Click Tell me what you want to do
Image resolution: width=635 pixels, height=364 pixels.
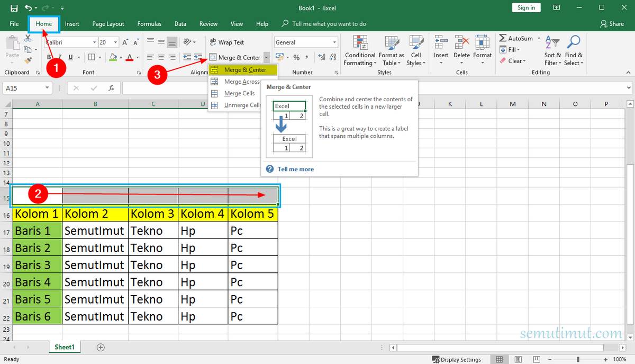click(x=324, y=24)
